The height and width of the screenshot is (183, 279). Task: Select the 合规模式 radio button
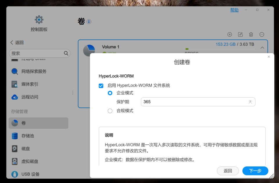pos(110,111)
